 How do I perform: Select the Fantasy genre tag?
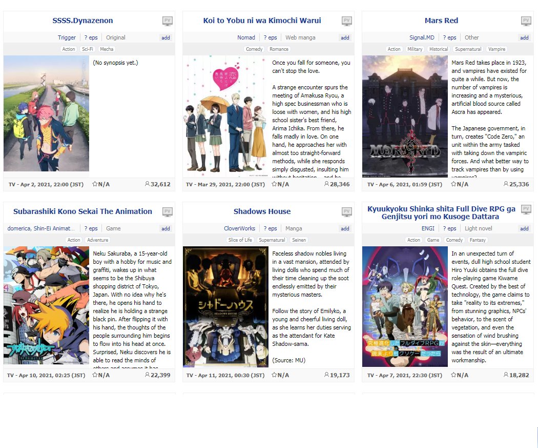[x=478, y=240]
